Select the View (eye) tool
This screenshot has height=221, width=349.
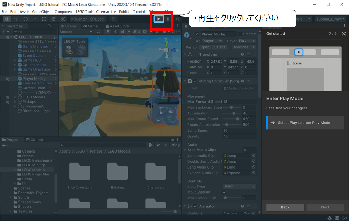[x=7, y=19]
